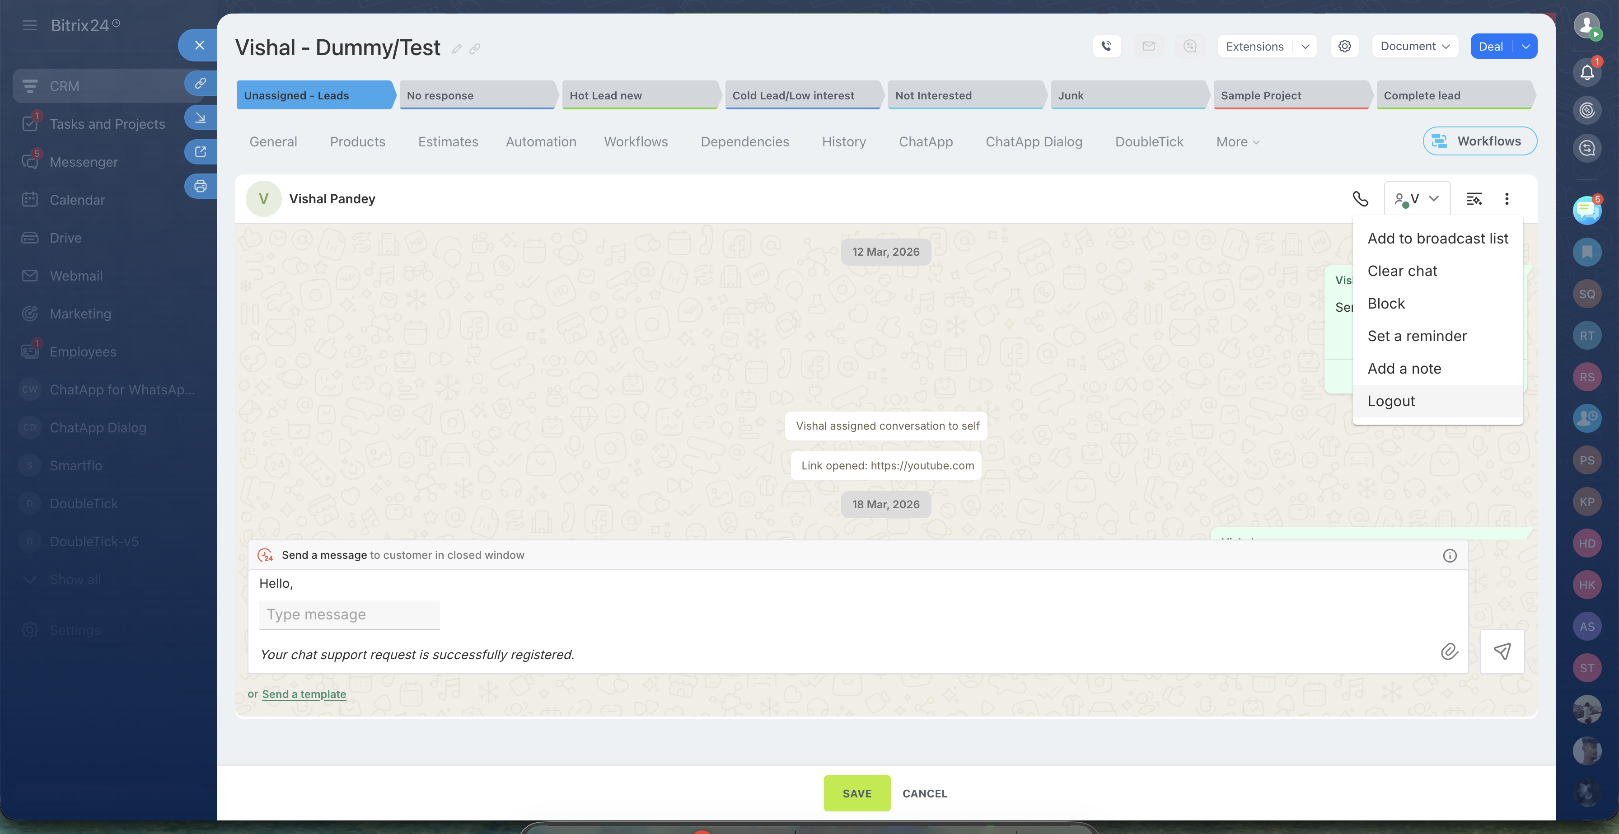The image size is (1619, 834).
Task: Open the notifications bell icon
Action: point(1586,72)
